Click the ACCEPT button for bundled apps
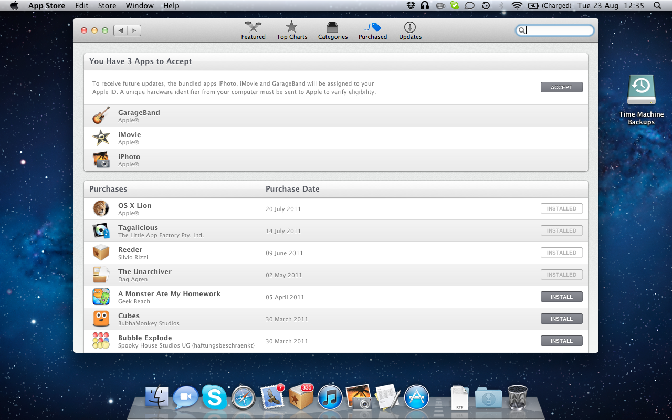Screen dimensions: 672x420 [561, 87]
